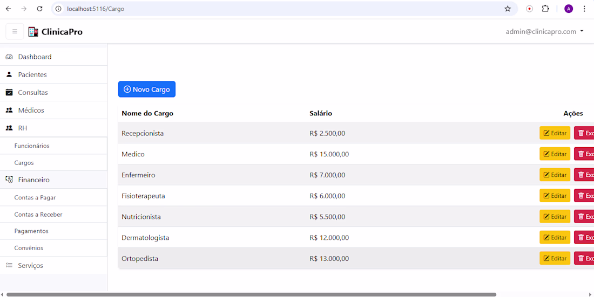Image resolution: width=594 pixels, height=297 pixels.
Task: Go back with the browser back arrow
Action: point(8,9)
